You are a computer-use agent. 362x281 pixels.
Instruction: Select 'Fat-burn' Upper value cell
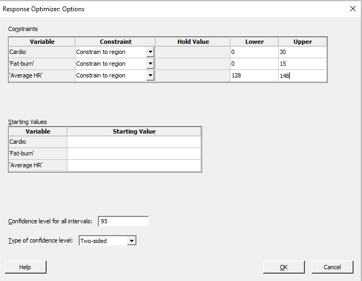pyautogui.click(x=302, y=64)
